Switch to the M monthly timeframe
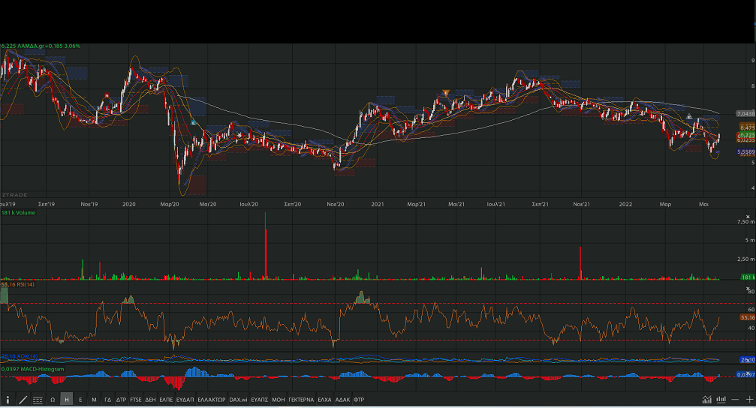Screen dimensions: 756x408 tap(94, 400)
